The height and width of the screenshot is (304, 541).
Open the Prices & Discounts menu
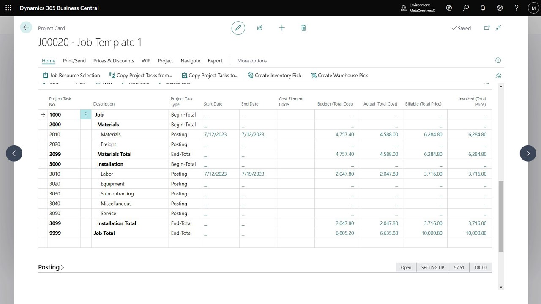click(x=114, y=61)
